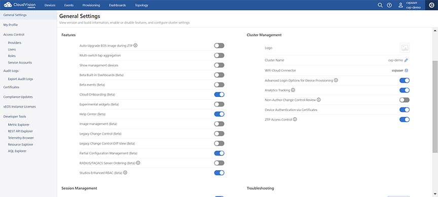This screenshot has width=438, height=197.
Task: Upload logo via image placeholder
Action: (405, 48)
